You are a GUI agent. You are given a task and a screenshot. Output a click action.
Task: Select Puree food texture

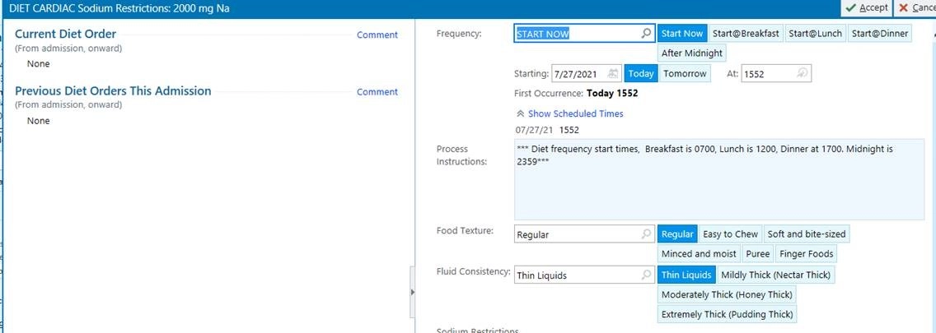pos(757,254)
